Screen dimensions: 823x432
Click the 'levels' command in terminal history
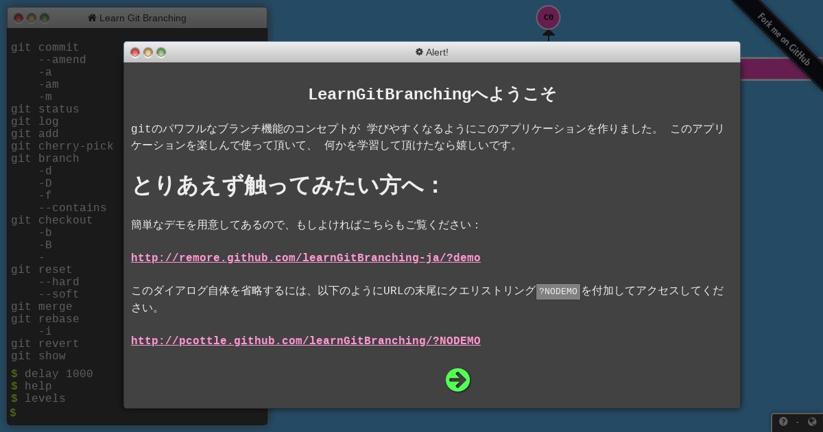pyautogui.click(x=45, y=398)
